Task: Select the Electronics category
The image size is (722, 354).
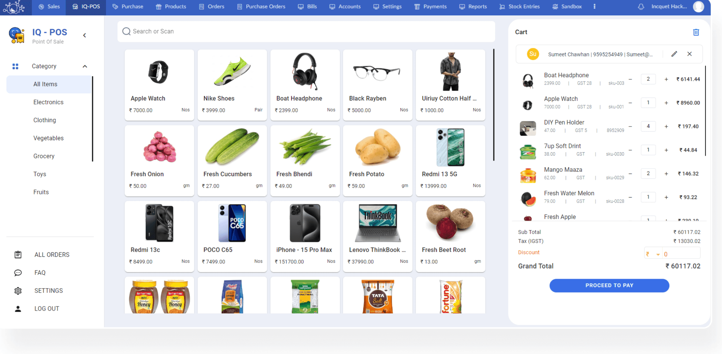Action: (48, 102)
